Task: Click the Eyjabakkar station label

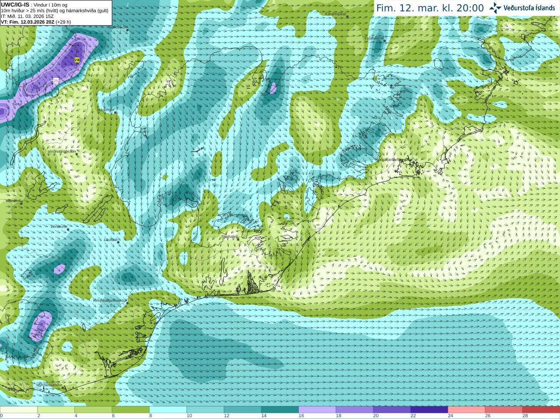Action: [374, 38]
